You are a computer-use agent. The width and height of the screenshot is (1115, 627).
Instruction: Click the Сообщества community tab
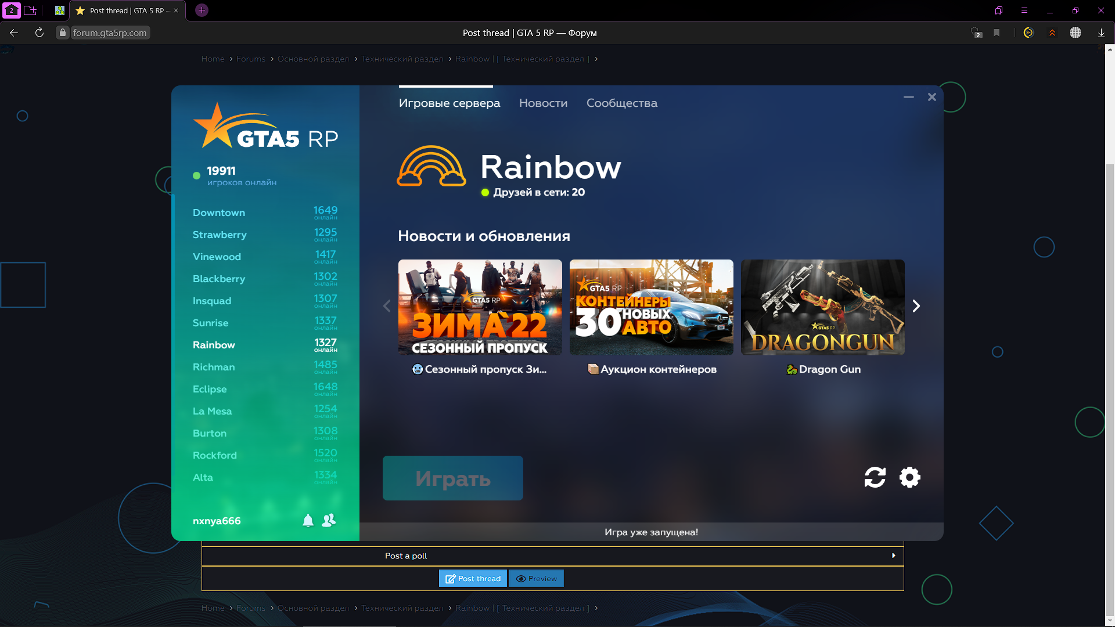622,103
